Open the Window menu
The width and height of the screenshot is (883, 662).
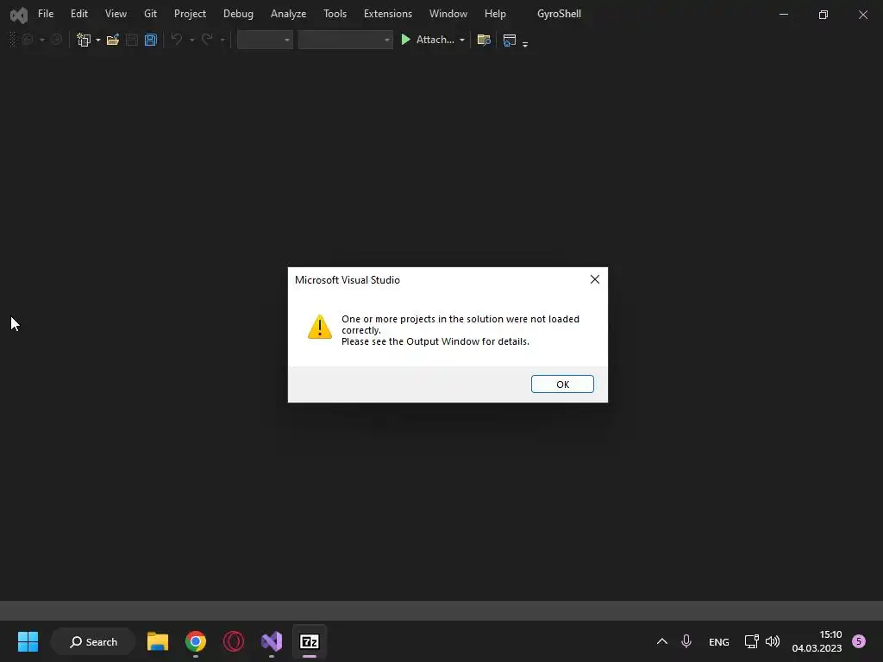[x=448, y=14]
